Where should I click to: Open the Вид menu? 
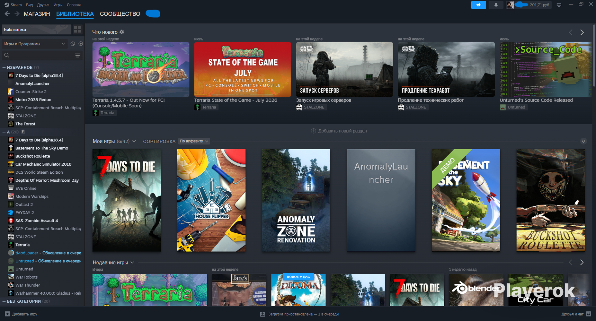[x=30, y=5]
